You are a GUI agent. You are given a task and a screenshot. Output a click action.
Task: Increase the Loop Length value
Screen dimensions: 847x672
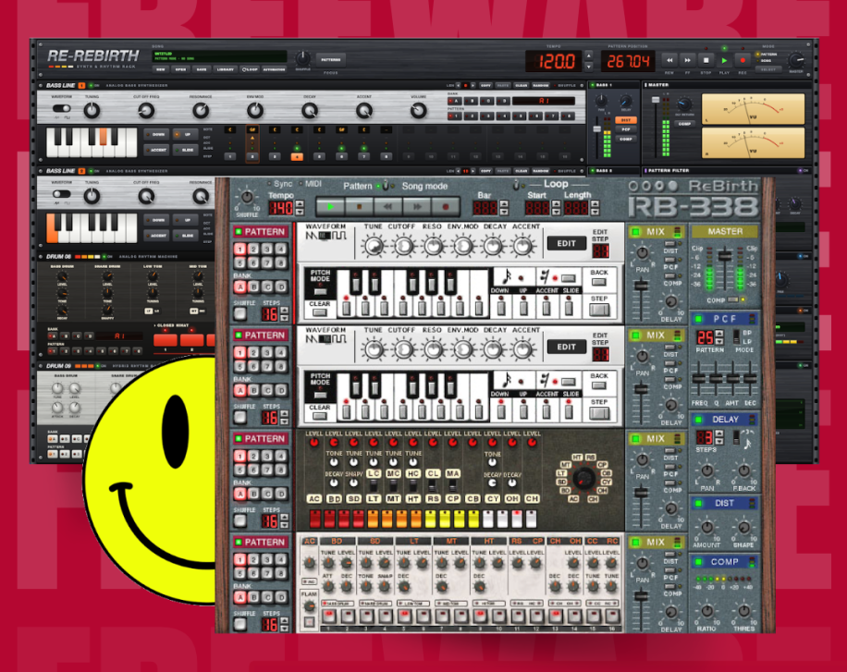pos(595,203)
